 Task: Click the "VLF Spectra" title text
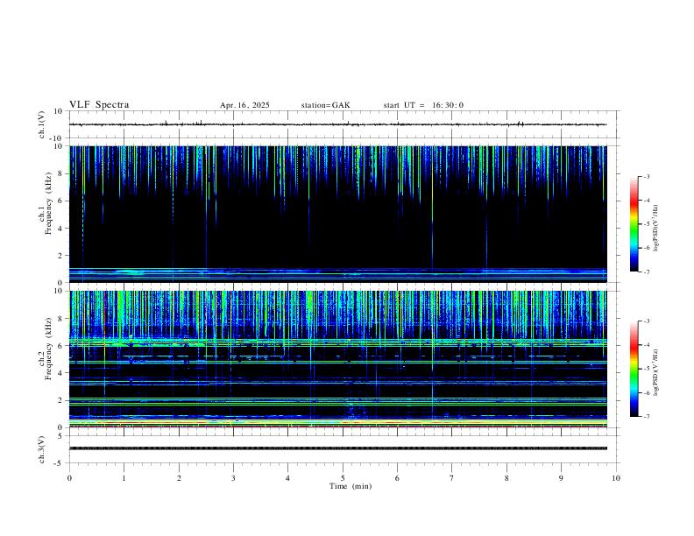pos(99,105)
